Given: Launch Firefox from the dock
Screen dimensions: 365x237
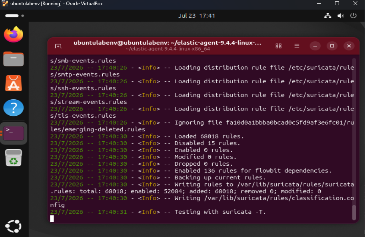Looking at the screenshot, I should click(x=14, y=34).
